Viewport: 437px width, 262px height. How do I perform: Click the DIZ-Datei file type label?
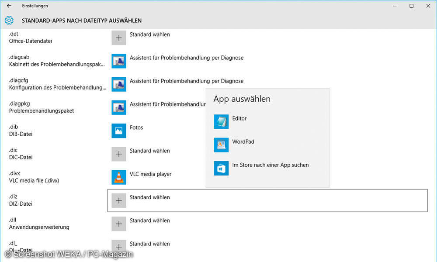(20, 203)
